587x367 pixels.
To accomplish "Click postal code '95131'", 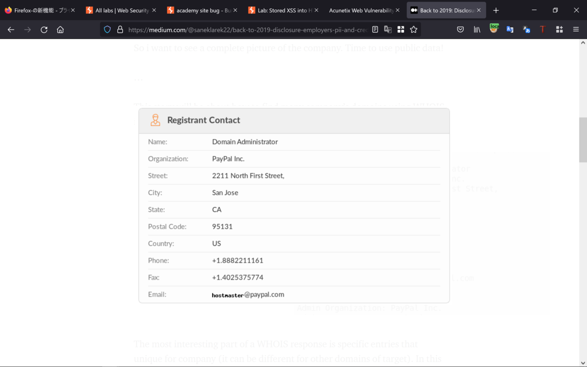I will [222, 227].
